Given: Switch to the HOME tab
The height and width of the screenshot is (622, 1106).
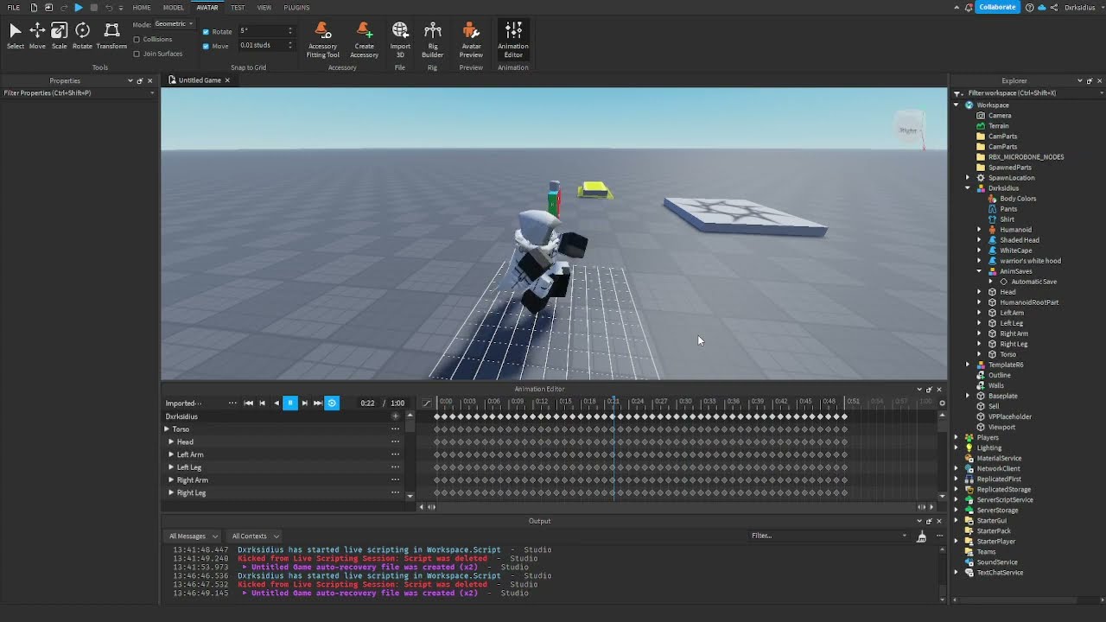Looking at the screenshot, I should [x=142, y=7].
